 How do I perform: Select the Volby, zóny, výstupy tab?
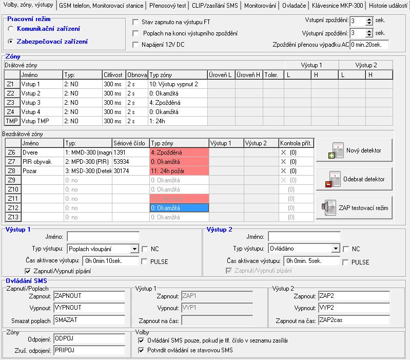(28, 5)
